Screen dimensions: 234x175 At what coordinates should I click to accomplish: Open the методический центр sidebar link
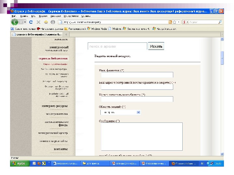[53, 133]
